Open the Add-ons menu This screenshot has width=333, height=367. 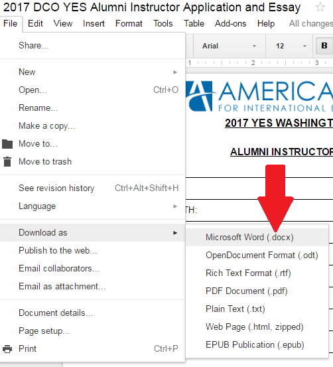click(x=230, y=24)
